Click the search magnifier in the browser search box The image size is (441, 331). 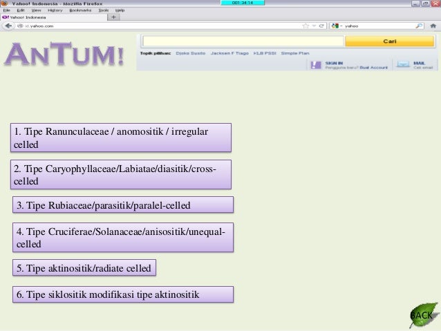[x=419, y=26]
